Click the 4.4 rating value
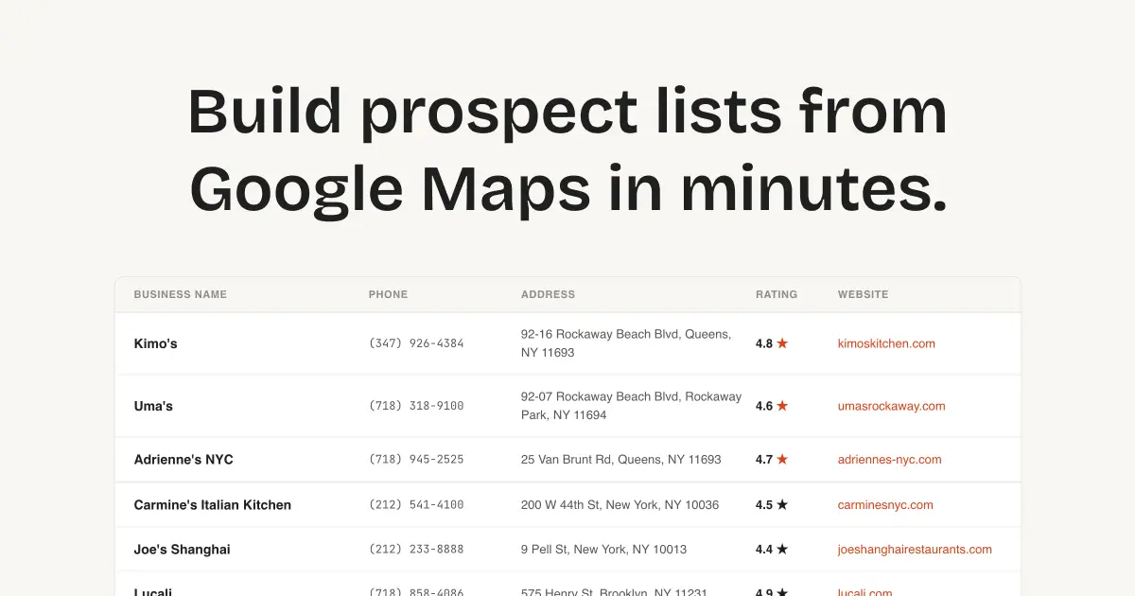Image resolution: width=1135 pixels, height=596 pixels. pos(764,549)
